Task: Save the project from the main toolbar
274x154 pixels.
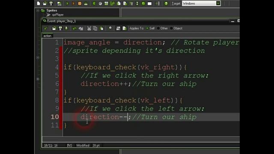Action: coord(51,3)
